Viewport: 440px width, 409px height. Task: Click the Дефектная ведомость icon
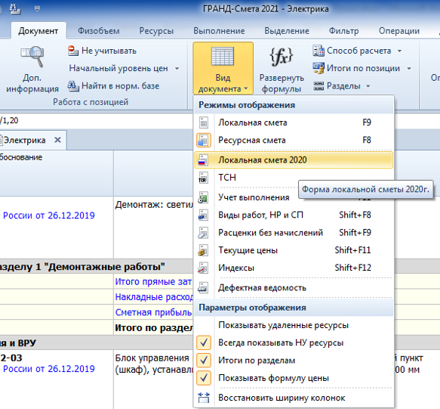click(203, 287)
